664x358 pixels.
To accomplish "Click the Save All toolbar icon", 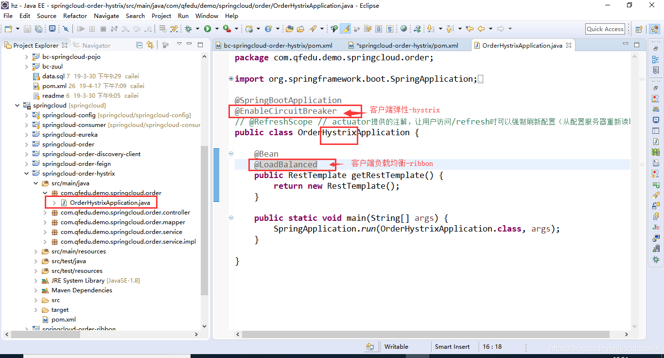I will point(39,29).
